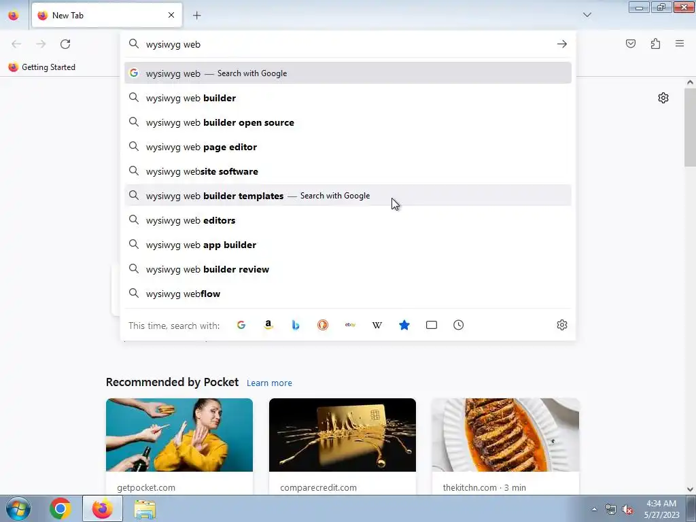Image resolution: width=696 pixels, height=522 pixels.
Task: Select 'wysiwyg web builder' suggestion
Action: (x=348, y=98)
